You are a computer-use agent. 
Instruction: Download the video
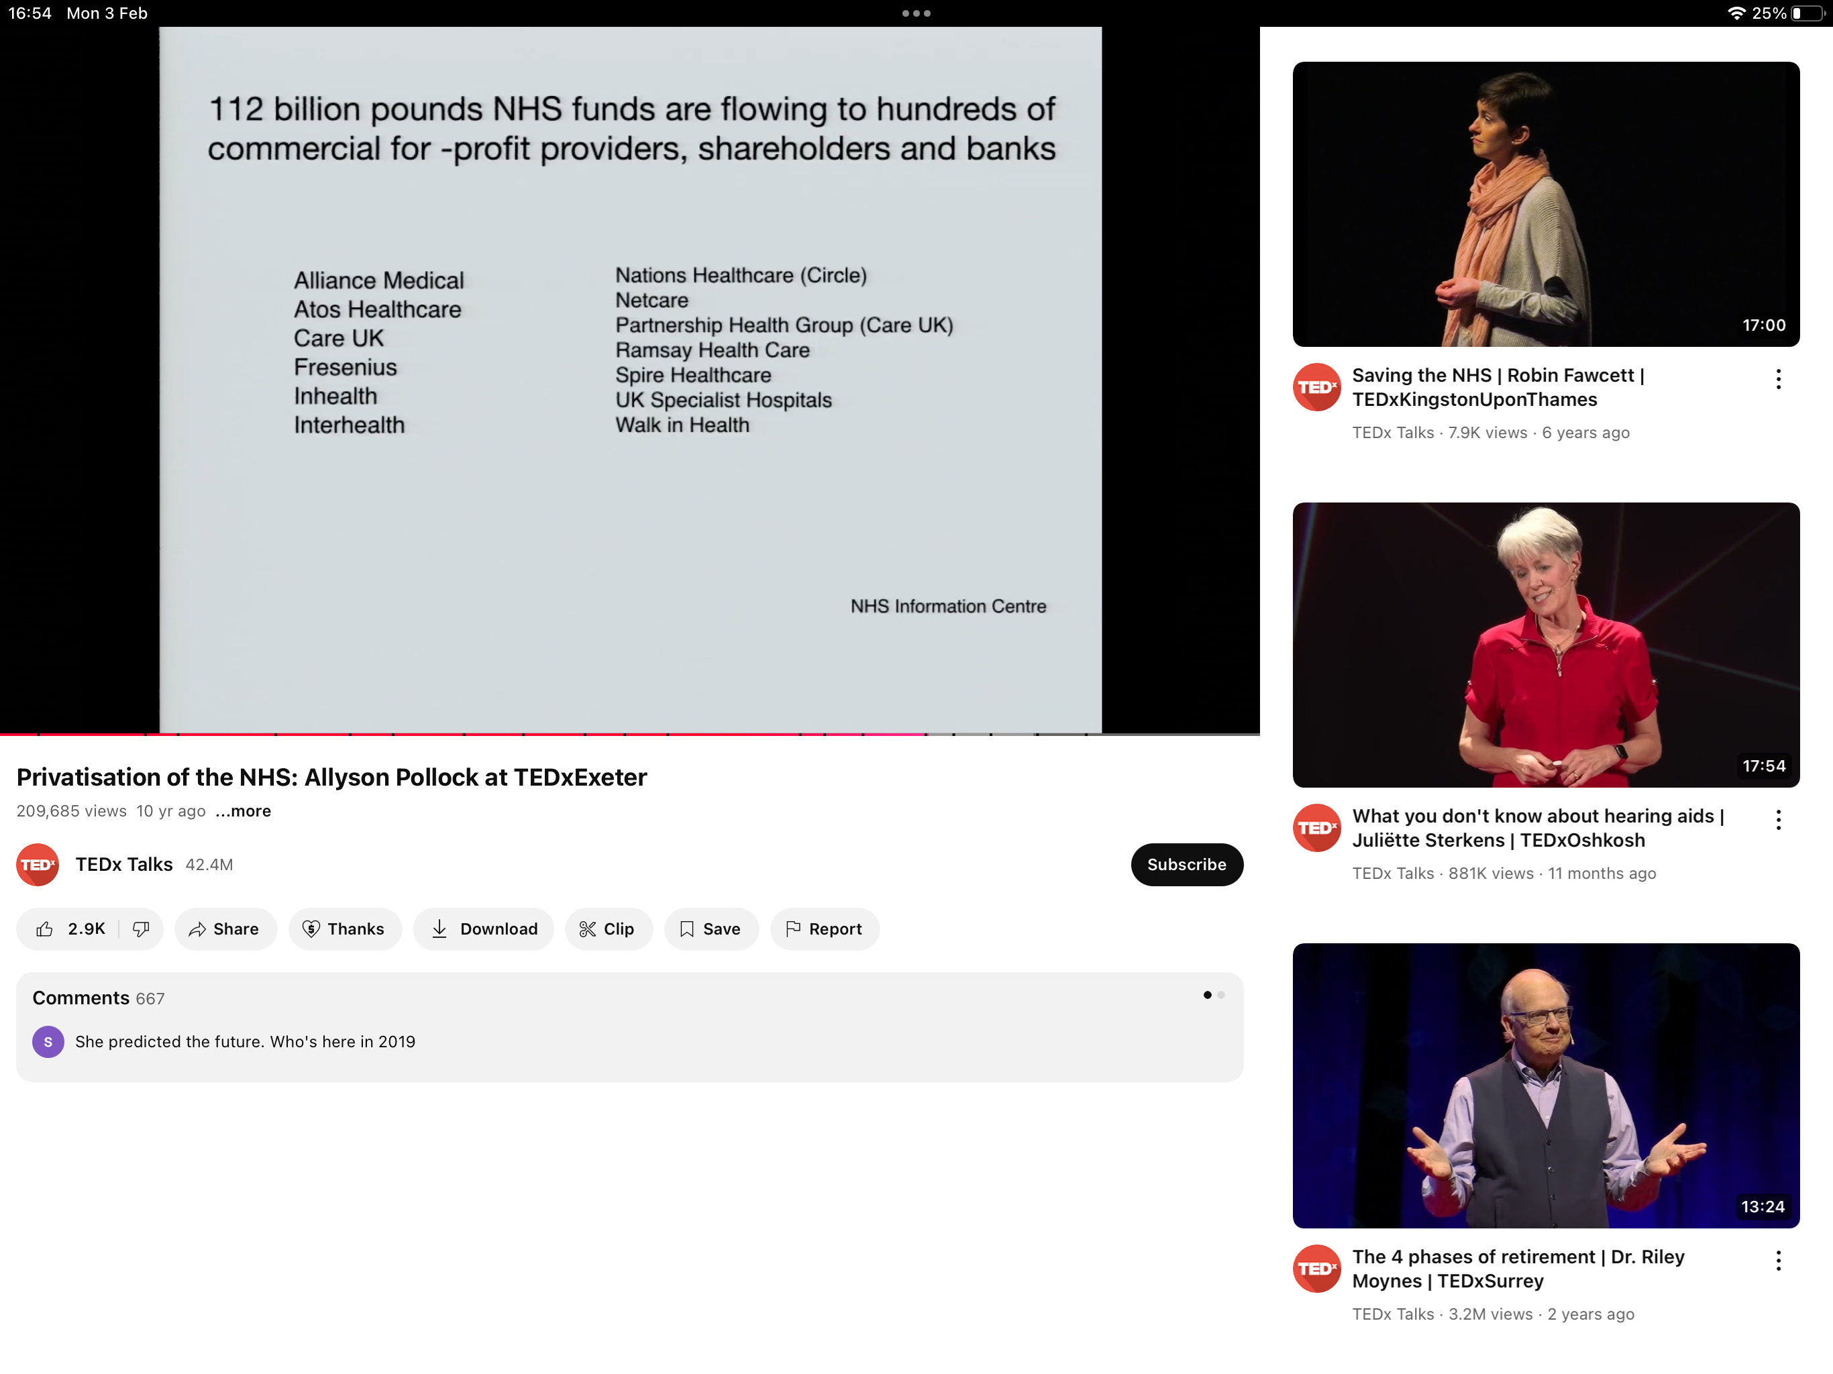click(484, 929)
